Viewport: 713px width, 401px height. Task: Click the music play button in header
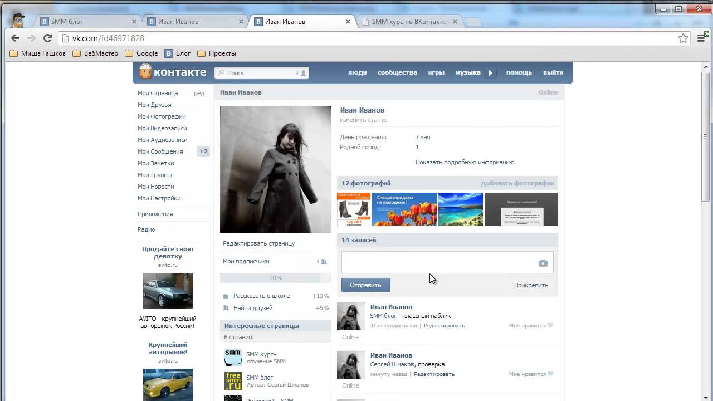pyautogui.click(x=491, y=72)
